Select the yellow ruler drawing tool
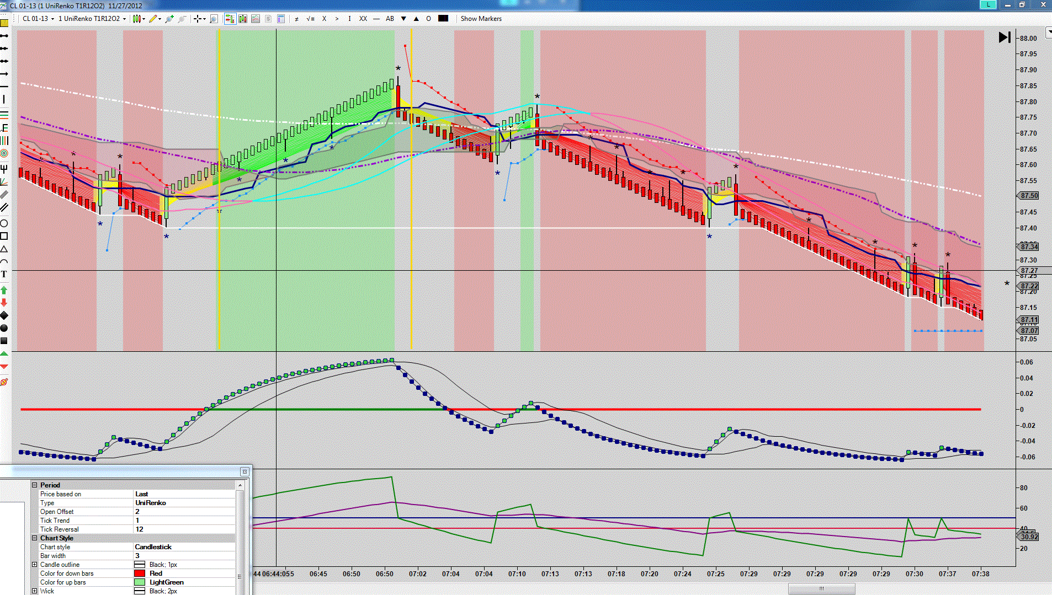The image size is (1052, 595). tap(4, 23)
